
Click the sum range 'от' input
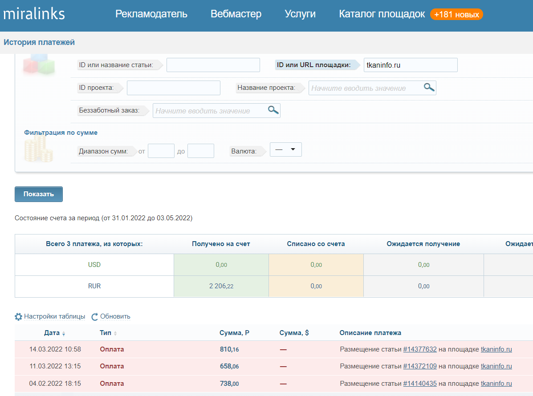[x=161, y=151]
